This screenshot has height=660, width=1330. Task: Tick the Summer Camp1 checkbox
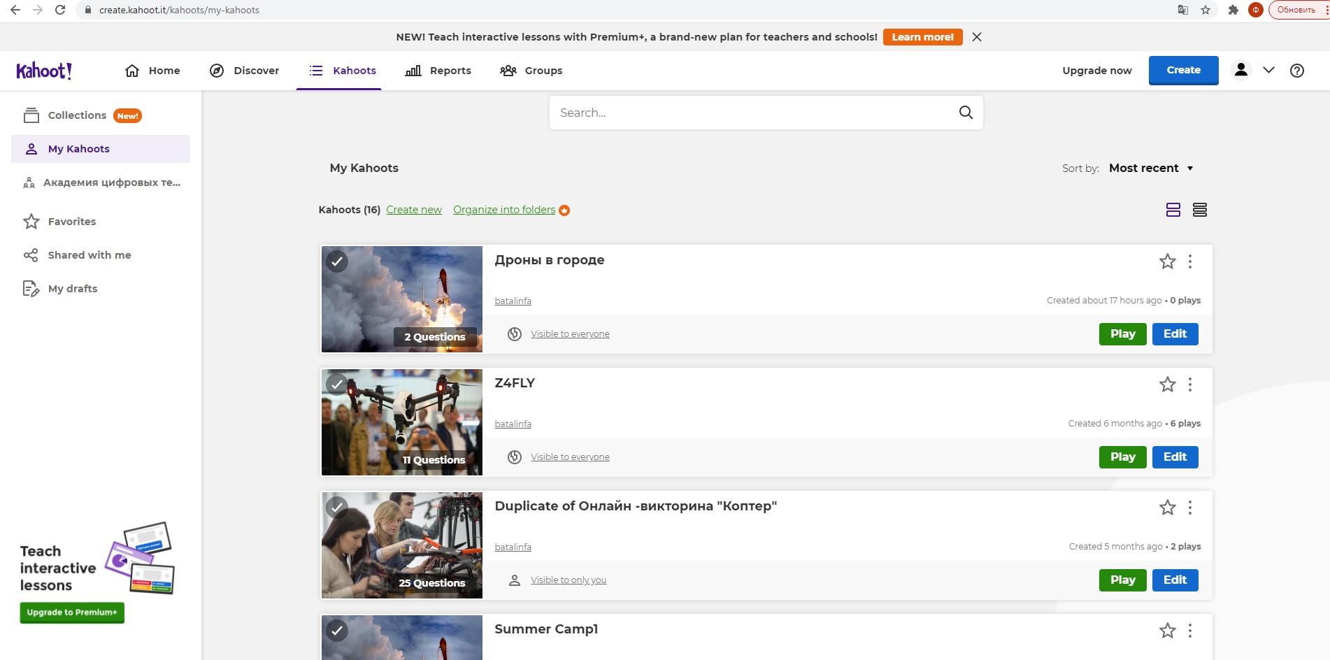pyautogui.click(x=337, y=631)
